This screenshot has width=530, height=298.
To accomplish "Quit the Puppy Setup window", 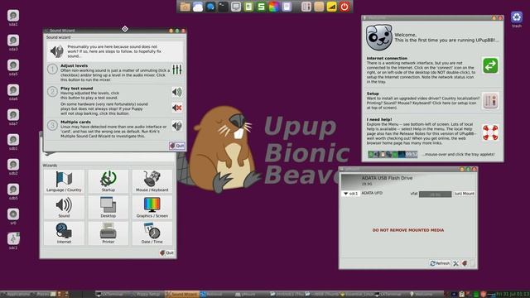I will [x=166, y=252].
